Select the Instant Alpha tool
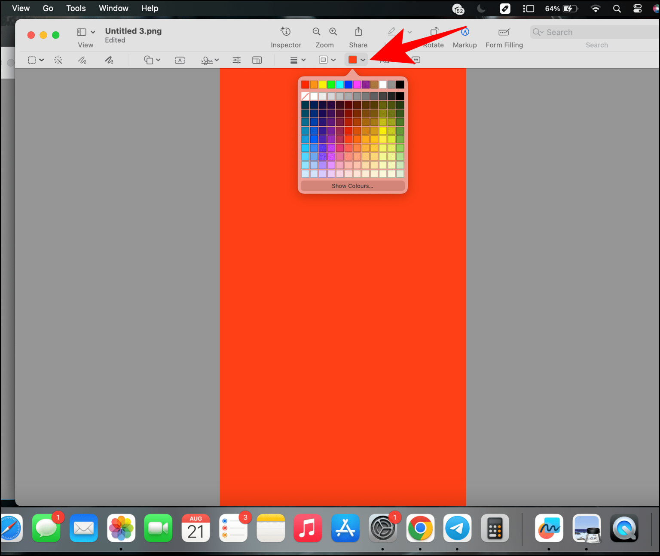 tap(58, 60)
